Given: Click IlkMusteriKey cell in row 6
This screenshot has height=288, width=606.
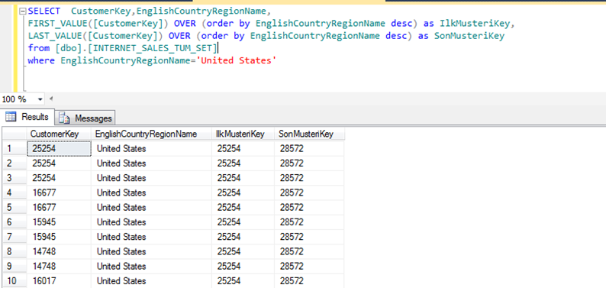Looking at the screenshot, I should point(243,222).
